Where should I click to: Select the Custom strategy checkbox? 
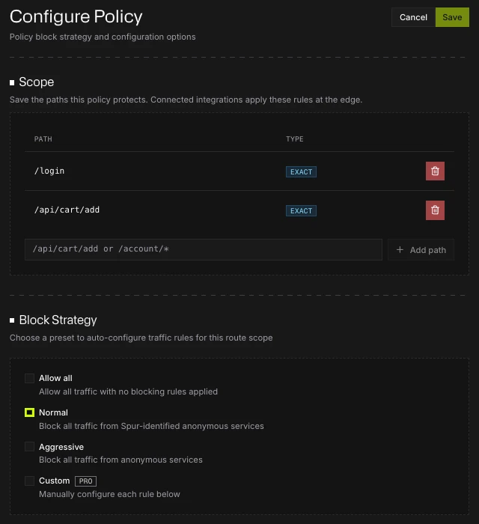click(x=29, y=481)
